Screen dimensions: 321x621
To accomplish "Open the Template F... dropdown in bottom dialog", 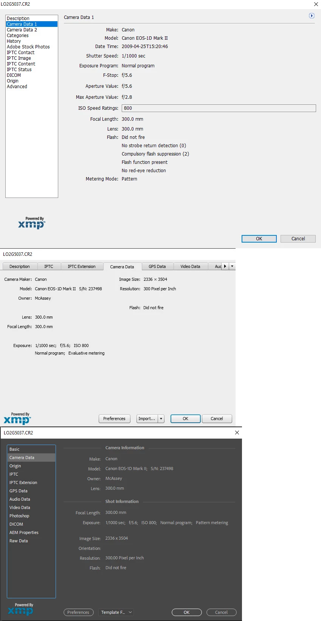I will 116,612.
